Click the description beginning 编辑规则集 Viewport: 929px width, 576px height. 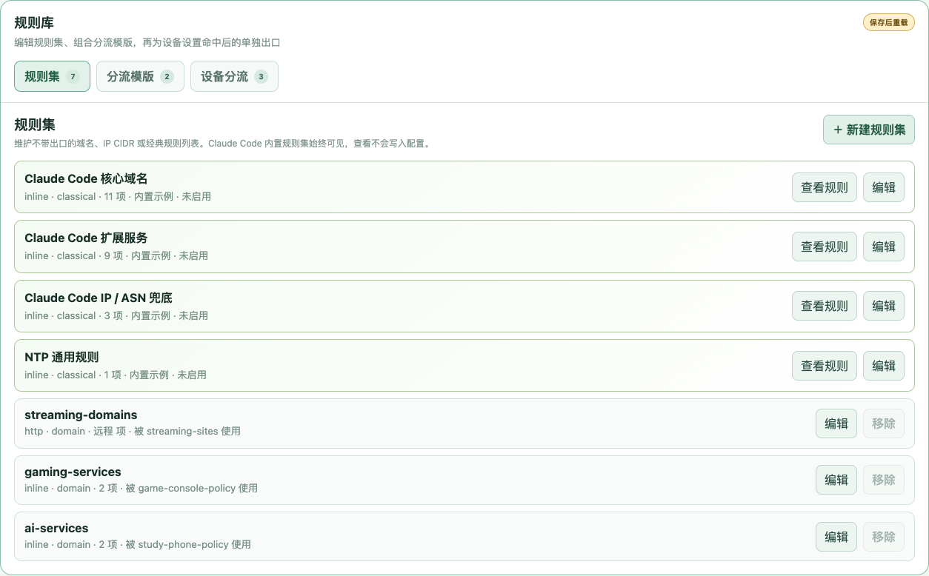[x=147, y=43]
